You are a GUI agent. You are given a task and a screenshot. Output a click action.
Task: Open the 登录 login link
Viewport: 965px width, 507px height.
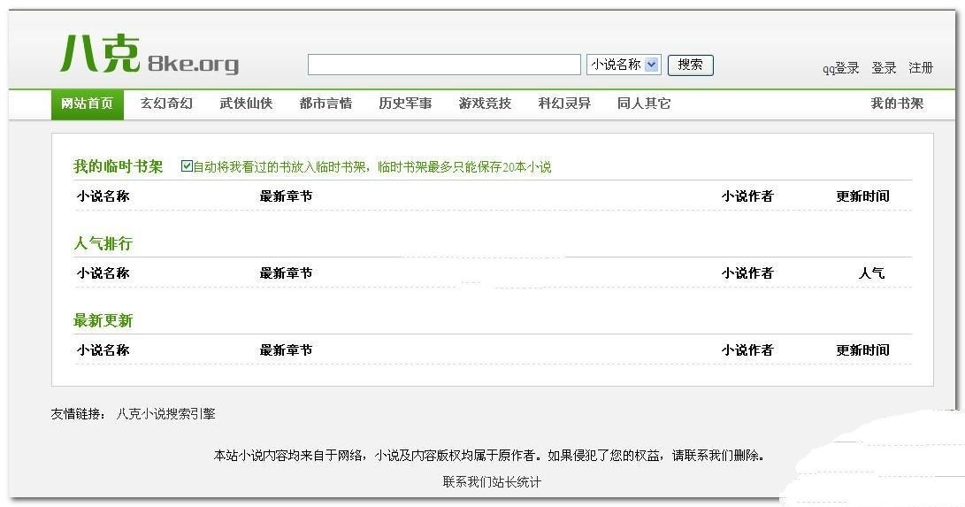(x=884, y=68)
